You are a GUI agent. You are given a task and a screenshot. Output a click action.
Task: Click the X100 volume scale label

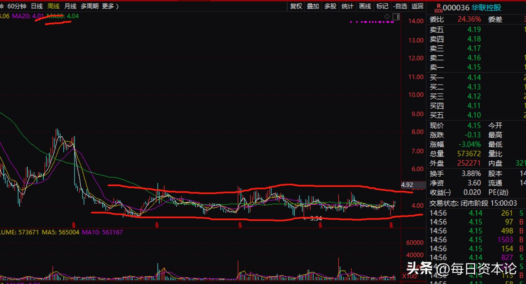pyautogui.click(x=409, y=276)
